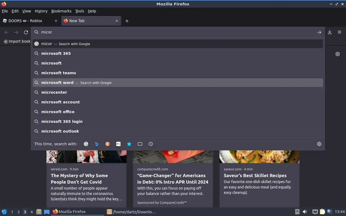The width and height of the screenshot is (346, 216).
Task: Search only bookmarks with star icon
Action: tap(129, 144)
